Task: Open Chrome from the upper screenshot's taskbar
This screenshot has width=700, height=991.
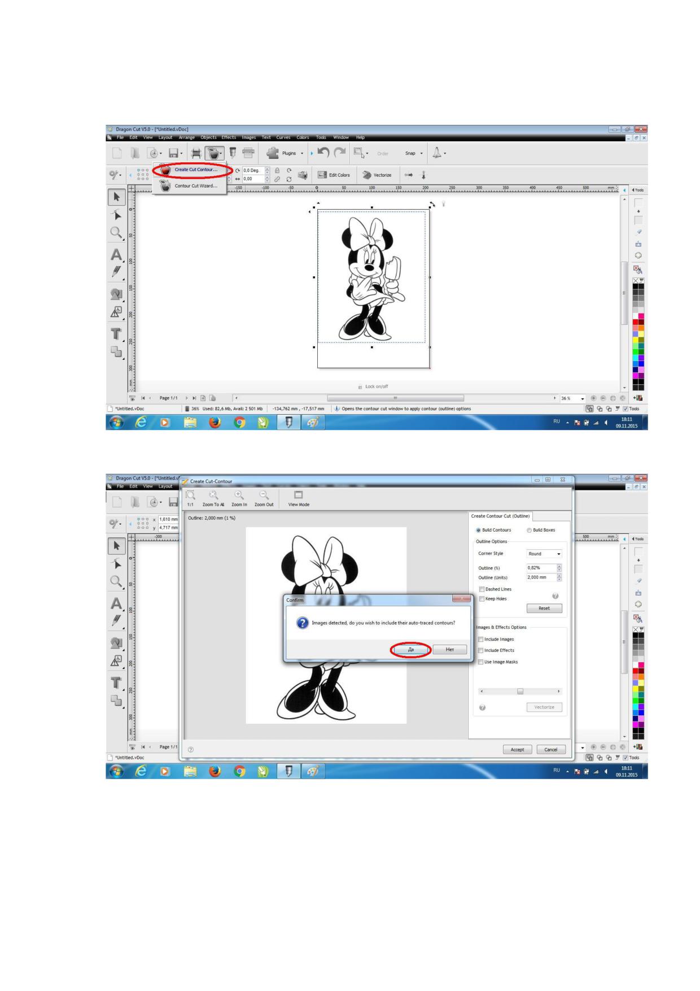Action: coord(239,422)
